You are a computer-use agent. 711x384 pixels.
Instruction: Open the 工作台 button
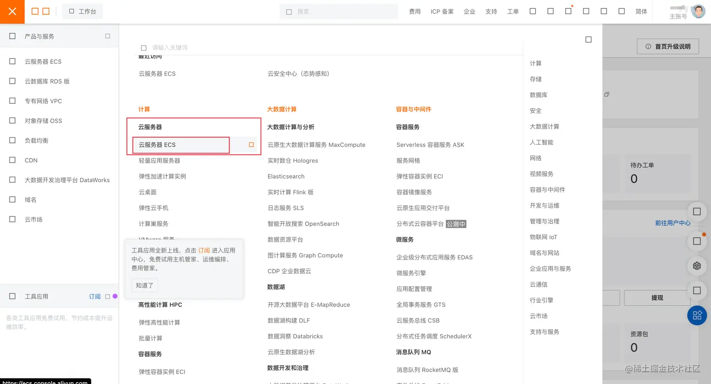click(82, 11)
